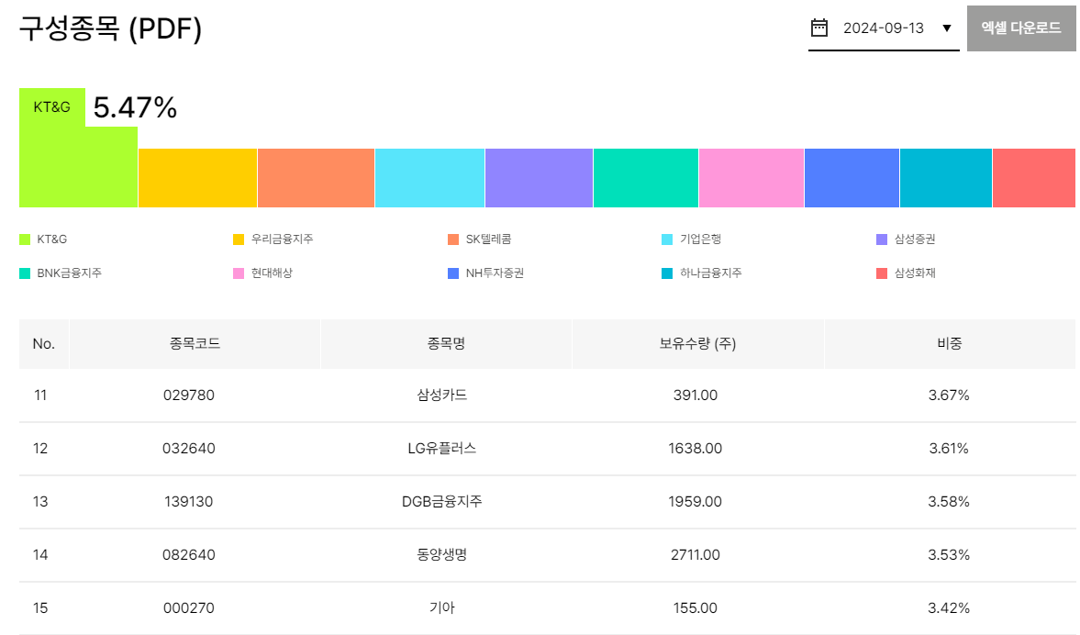This screenshot has height=635, width=1080.
Task: Click the No. column header
Action: coord(44,344)
